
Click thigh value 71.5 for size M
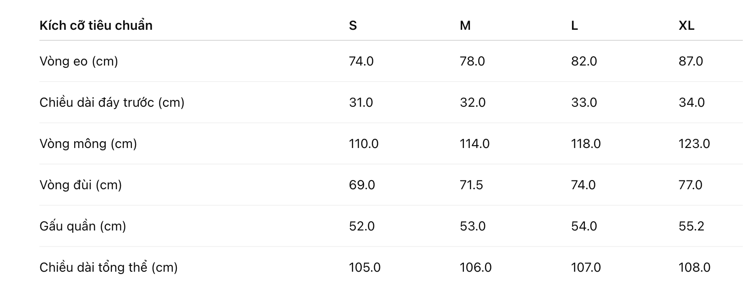point(471,185)
